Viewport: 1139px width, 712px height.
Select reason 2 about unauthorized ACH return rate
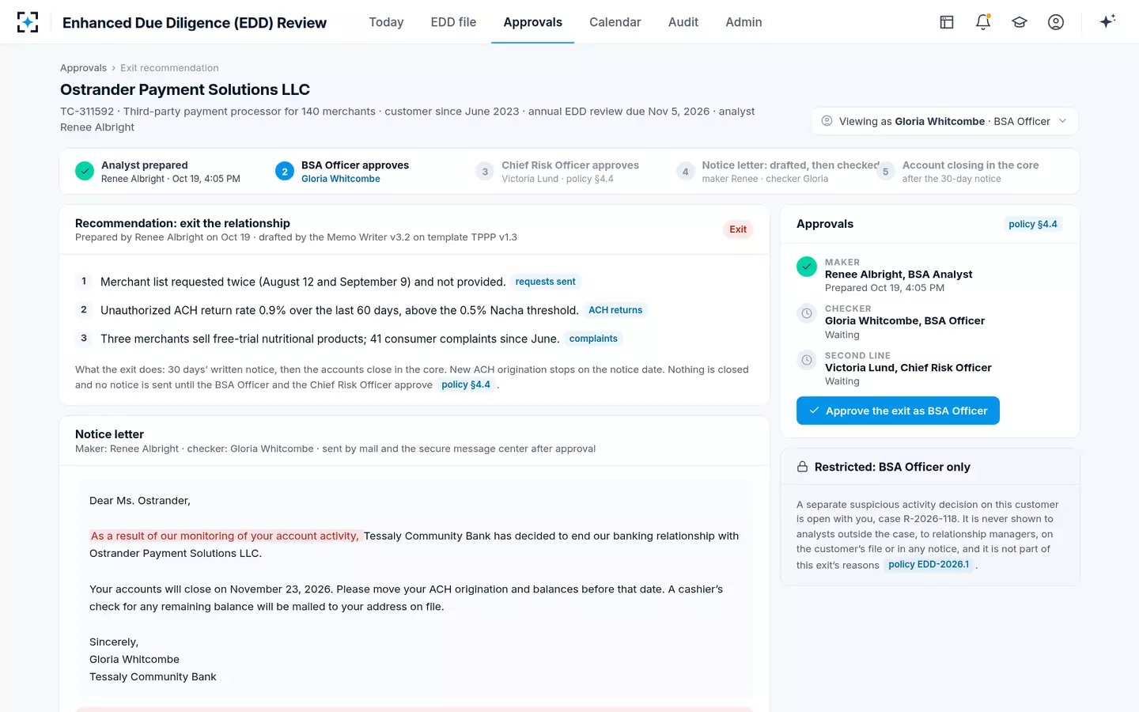point(339,310)
